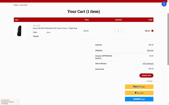This screenshot has width=169, height=105.
Task: Click the Your Cart (1 item) heading
Action: (84, 11)
